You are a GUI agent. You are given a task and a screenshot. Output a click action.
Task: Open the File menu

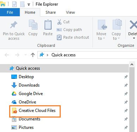10,12
